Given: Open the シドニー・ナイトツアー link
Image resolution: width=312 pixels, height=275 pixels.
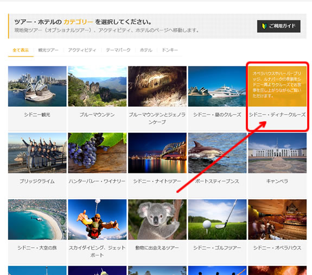Looking at the screenshot, I should [157, 181].
